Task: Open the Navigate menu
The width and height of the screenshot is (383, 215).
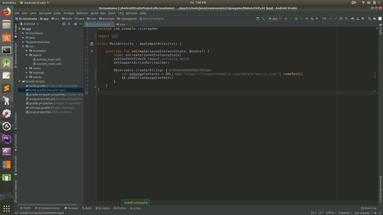Action: (45, 13)
